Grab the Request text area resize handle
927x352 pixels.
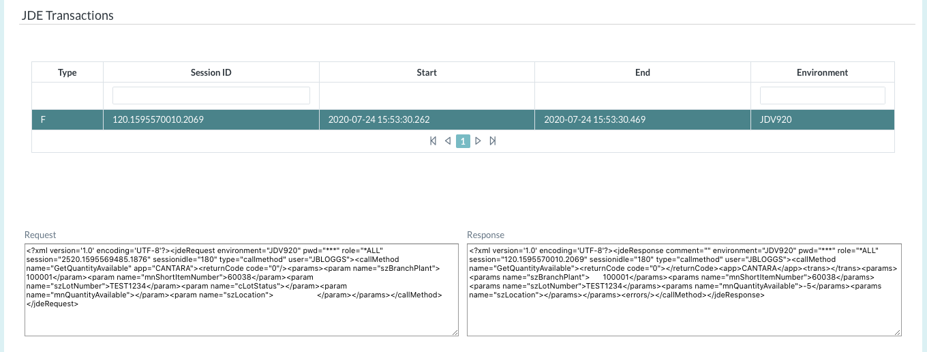pos(455,332)
